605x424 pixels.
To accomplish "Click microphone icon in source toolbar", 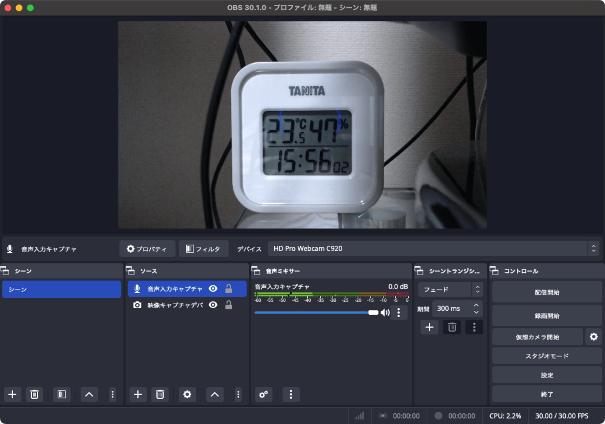I will coord(10,249).
